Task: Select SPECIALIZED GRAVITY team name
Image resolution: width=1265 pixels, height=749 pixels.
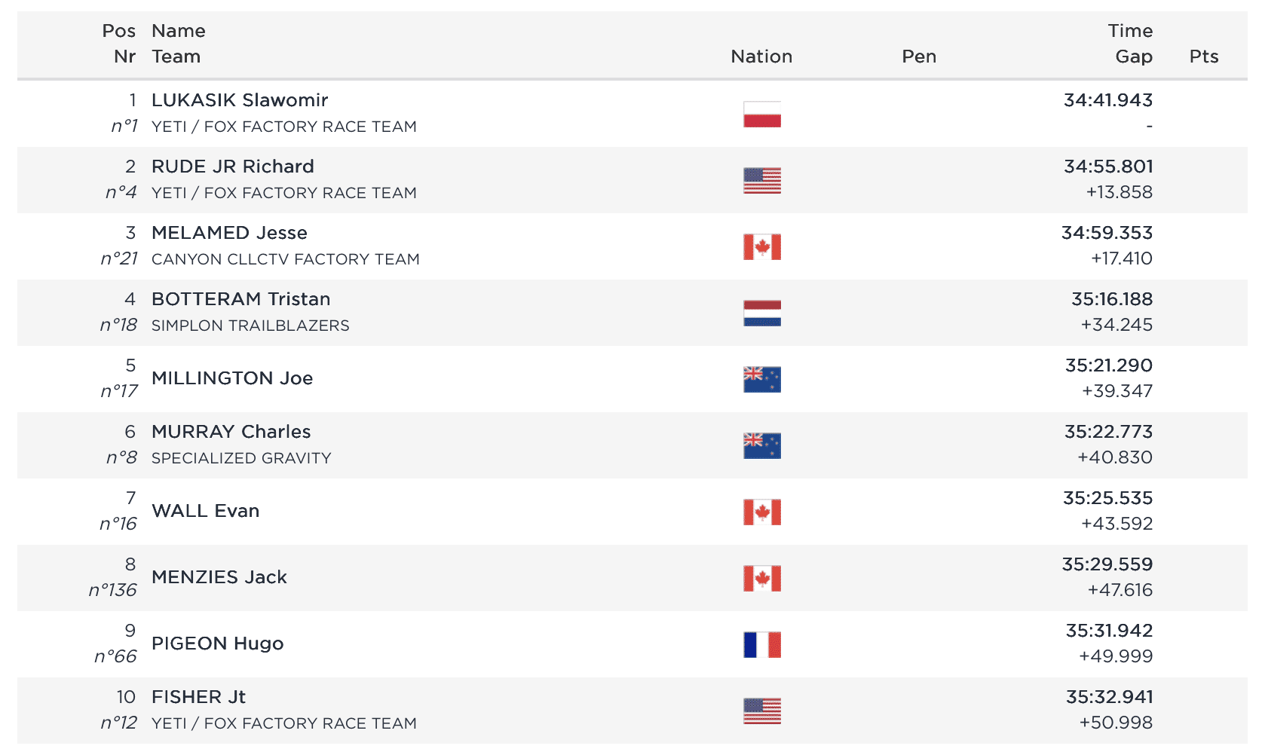Action: [241, 458]
